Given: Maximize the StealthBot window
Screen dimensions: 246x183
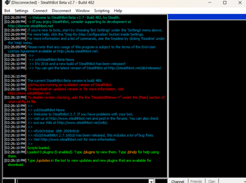Looking at the screenshot, I should pyautogui.click(x=225, y=3).
